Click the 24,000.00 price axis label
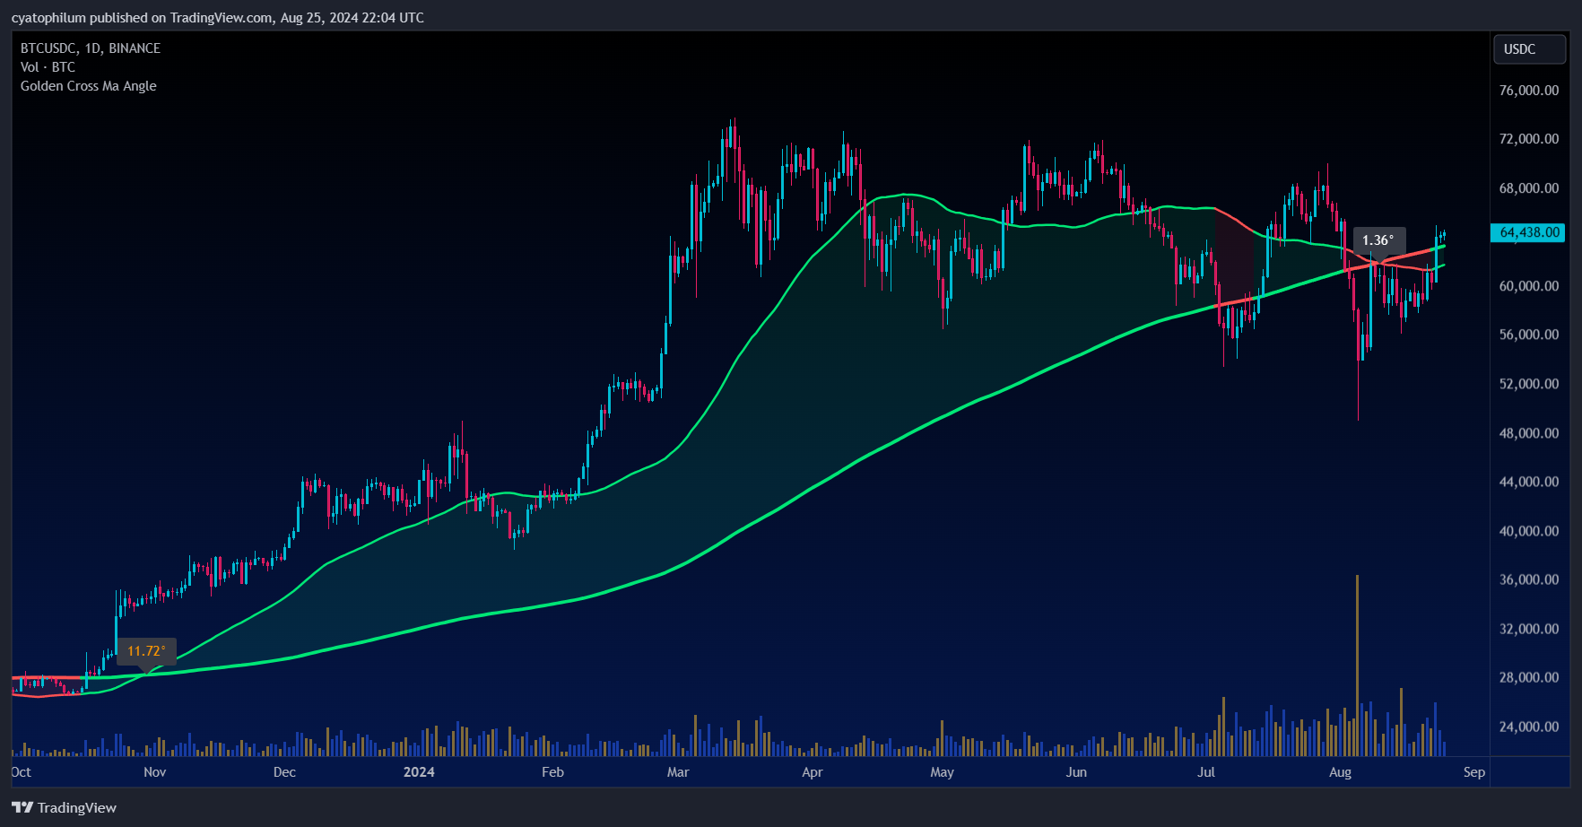Screen dimensions: 1582x827 (x=1529, y=727)
